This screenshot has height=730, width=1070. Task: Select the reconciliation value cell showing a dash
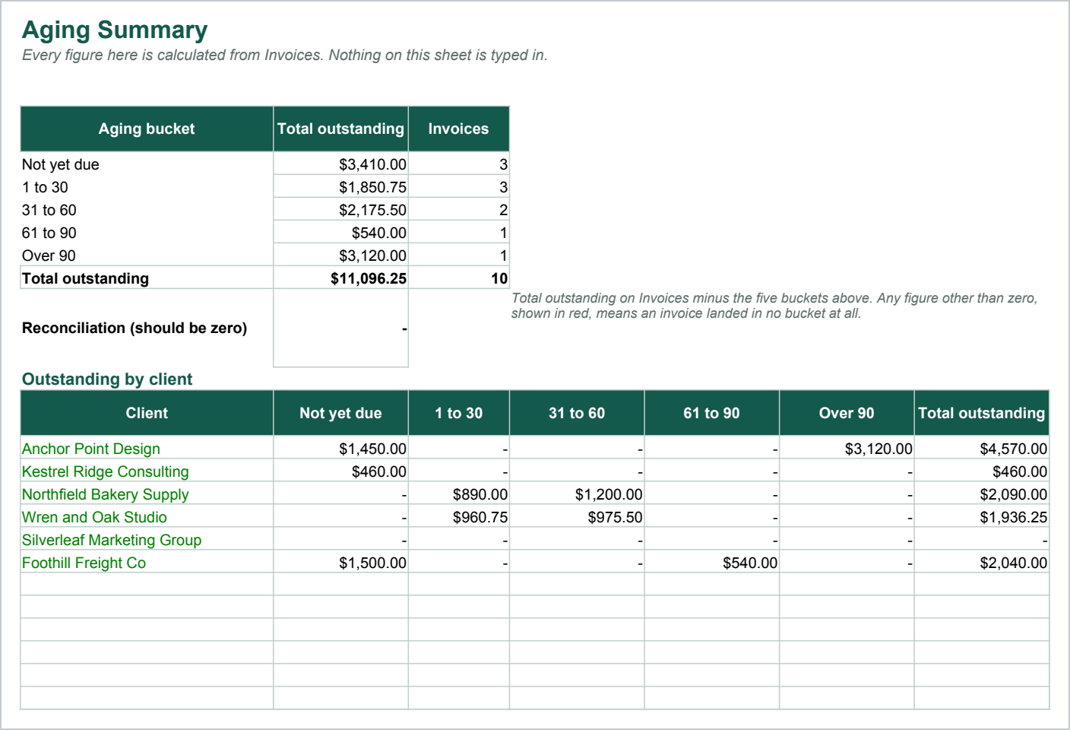click(x=340, y=328)
